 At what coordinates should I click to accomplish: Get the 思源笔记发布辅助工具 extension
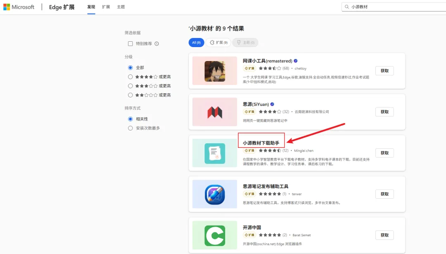click(x=384, y=194)
